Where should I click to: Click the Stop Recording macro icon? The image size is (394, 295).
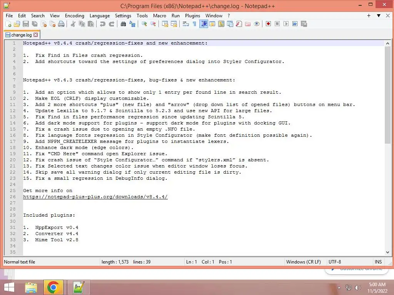point(277,24)
